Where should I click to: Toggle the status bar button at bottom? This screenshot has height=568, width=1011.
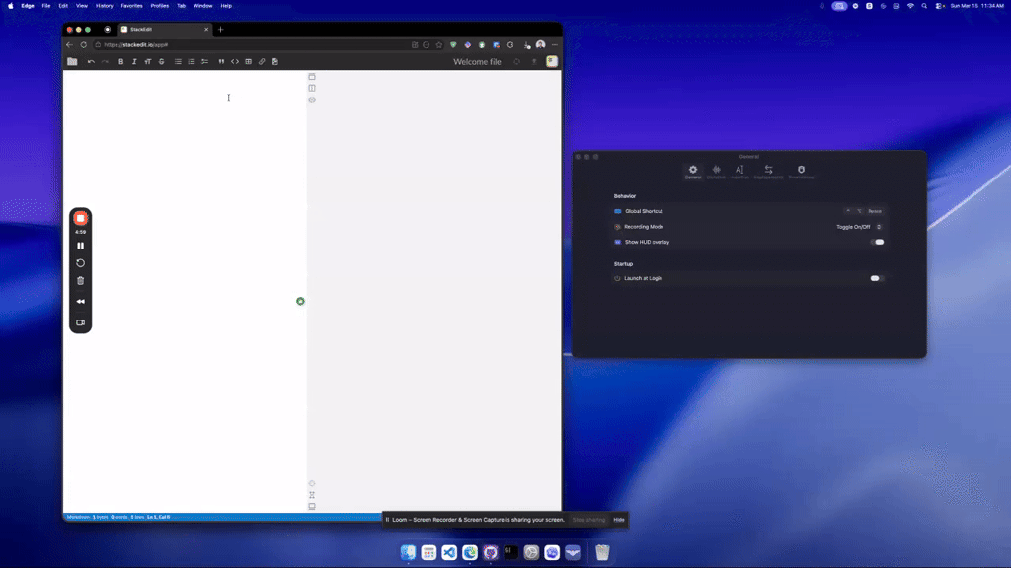pos(312,506)
